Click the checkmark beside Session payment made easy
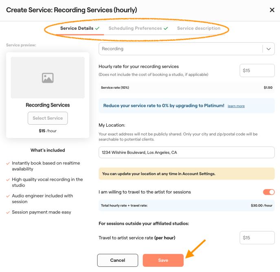This screenshot has height=272, width=280. pyautogui.click(x=8, y=212)
